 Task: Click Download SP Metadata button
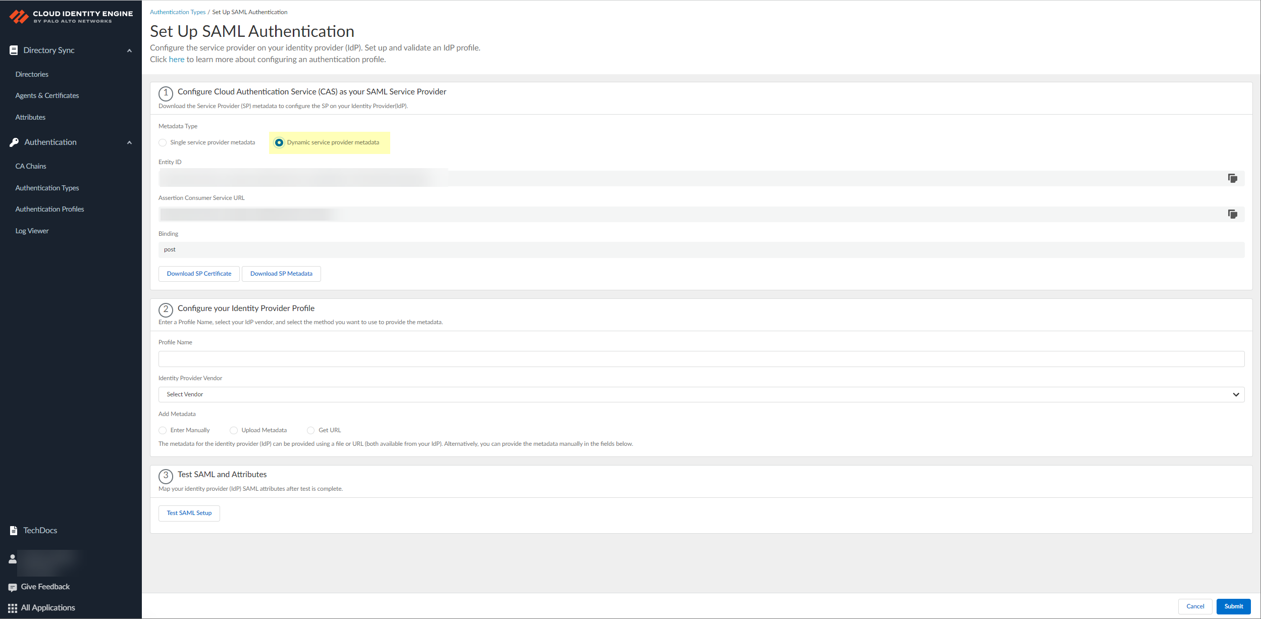[281, 274]
